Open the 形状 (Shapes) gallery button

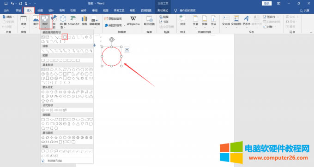coord(45,21)
